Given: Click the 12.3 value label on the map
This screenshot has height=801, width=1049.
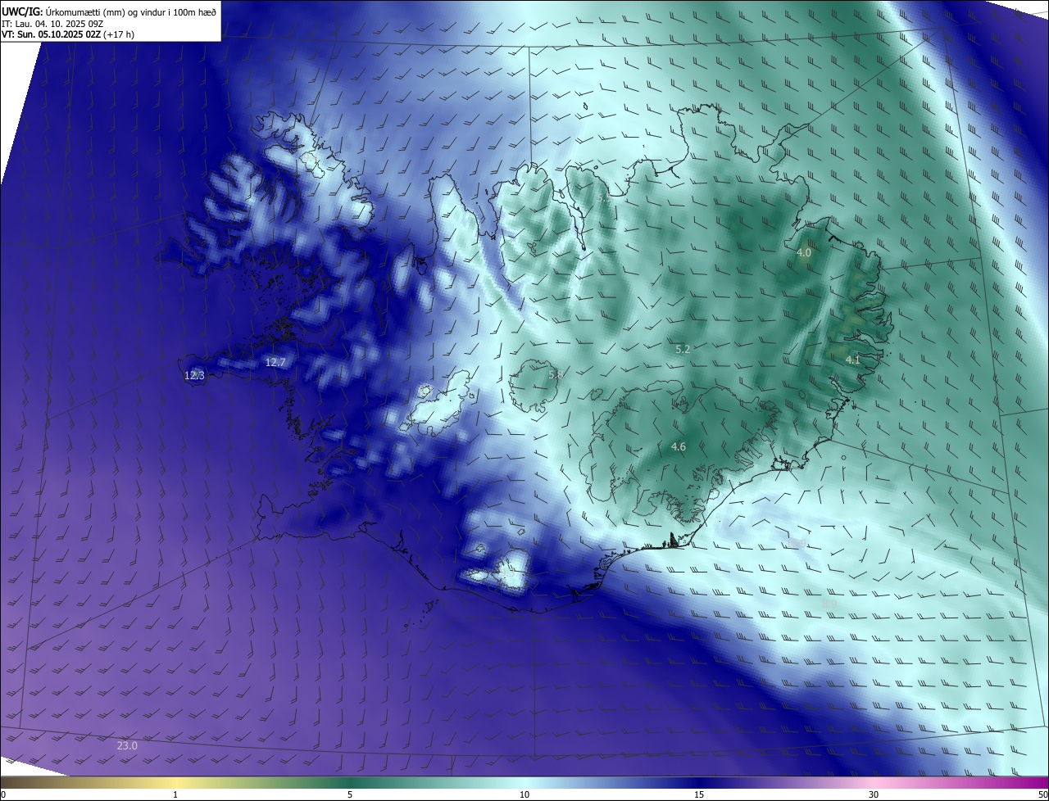Looking at the screenshot, I should pyautogui.click(x=194, y=375).
